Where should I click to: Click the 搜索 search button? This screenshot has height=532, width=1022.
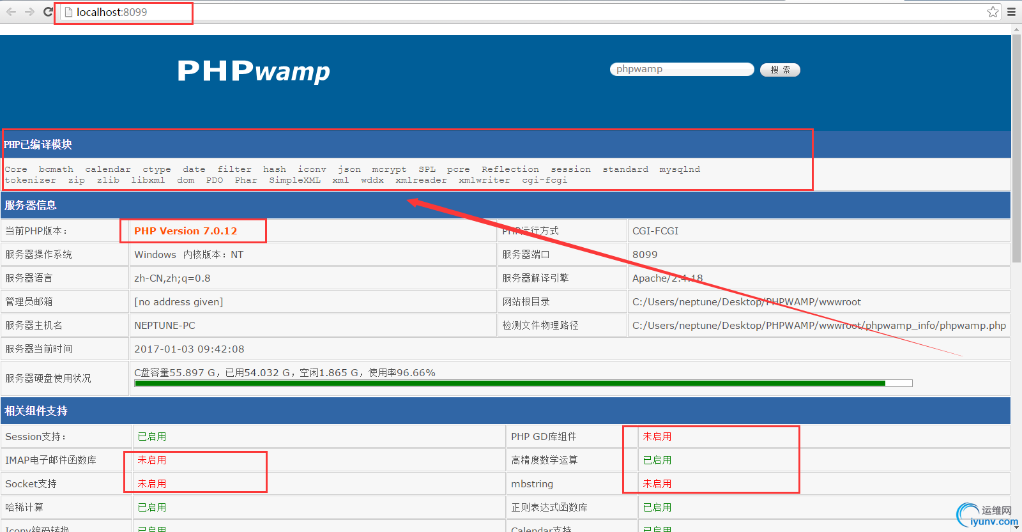coord(780,70)
